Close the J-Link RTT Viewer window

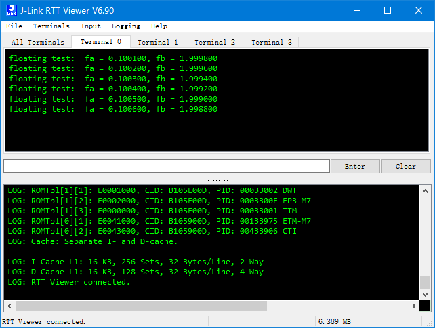(x=419, y=11)
